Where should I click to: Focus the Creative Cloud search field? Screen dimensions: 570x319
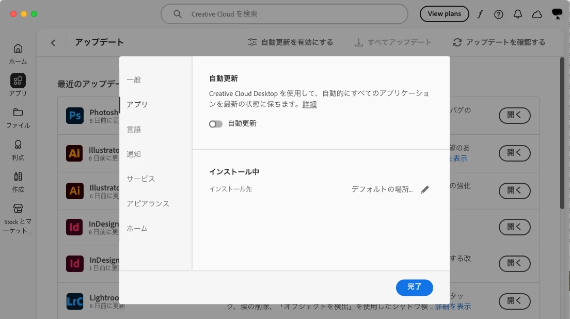(x=284, y=14)
